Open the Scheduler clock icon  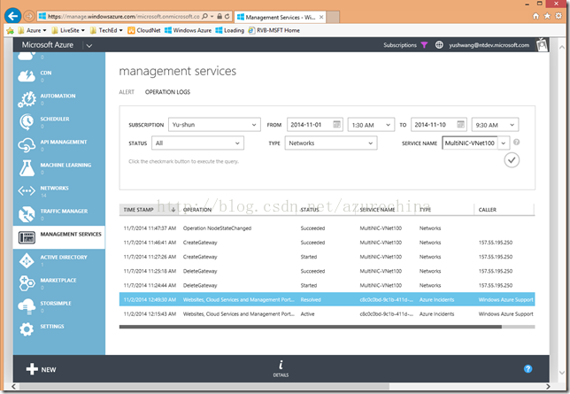(x=27, y=122)
